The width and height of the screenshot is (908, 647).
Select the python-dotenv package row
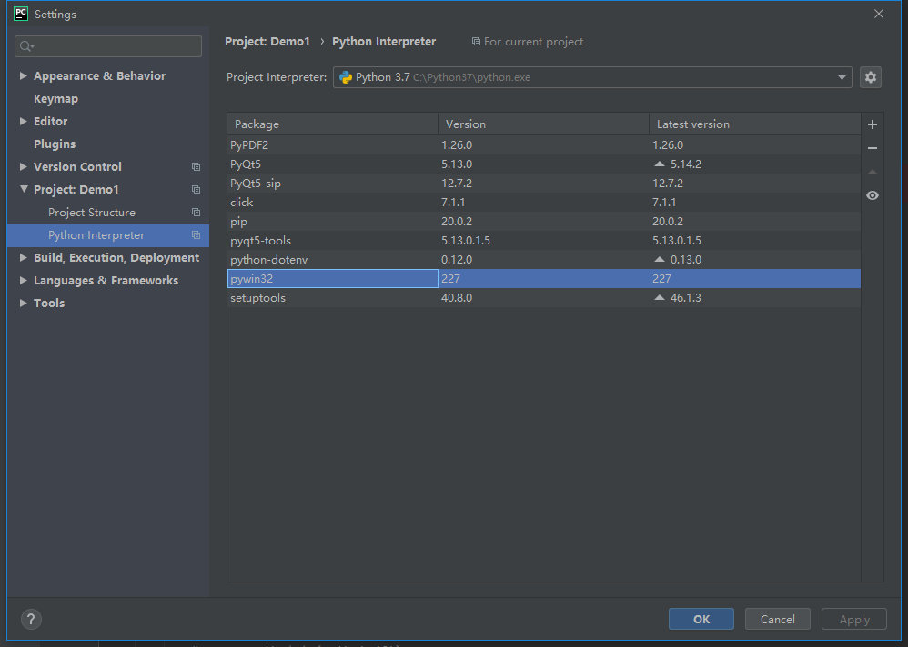(x=544, y=260)
